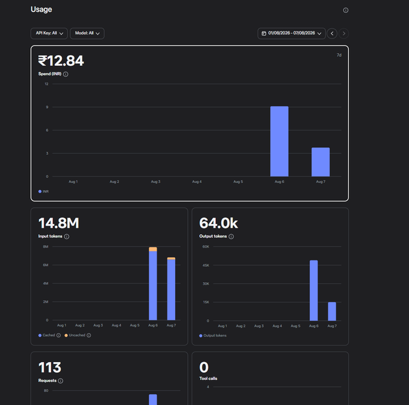
Task: Click the Aug 1 label in spend chart
Action: coord(73,182)
